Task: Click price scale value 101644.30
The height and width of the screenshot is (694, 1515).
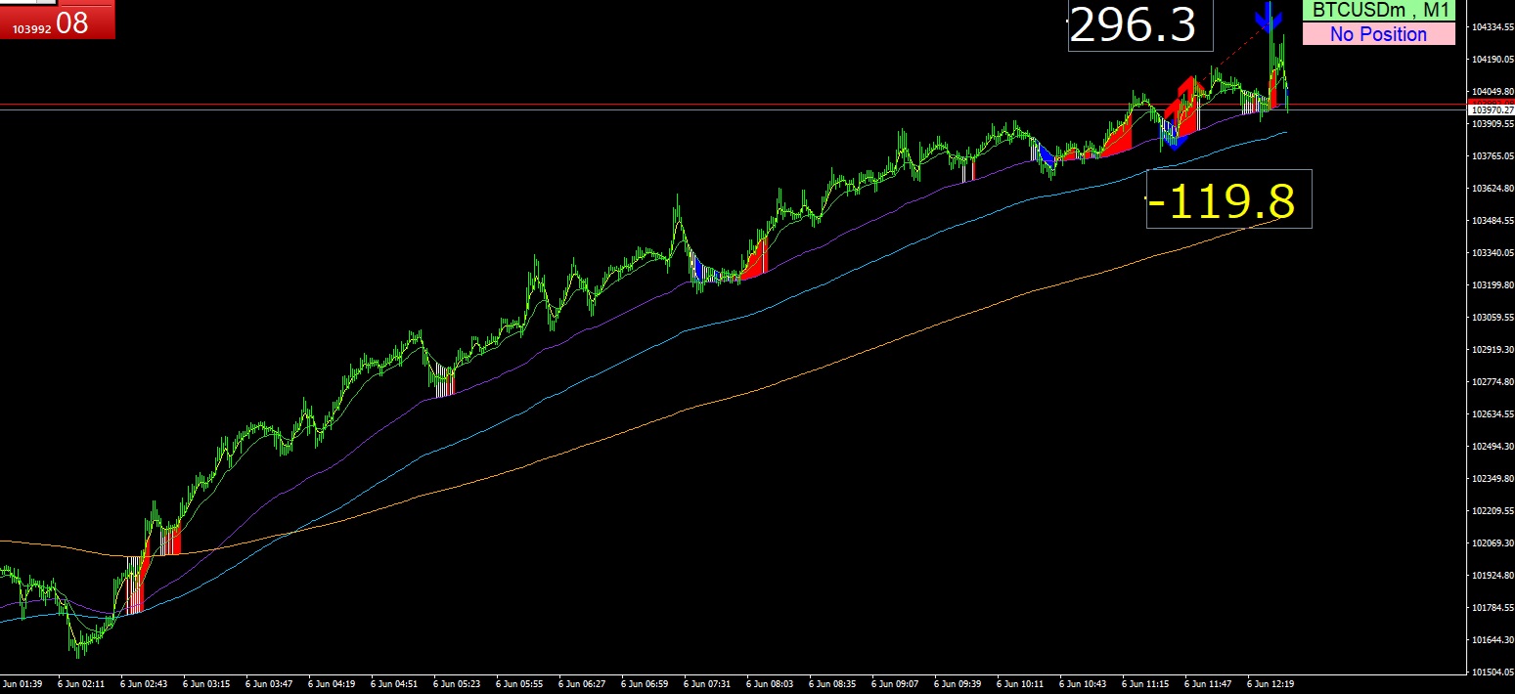Action: point(1493,639)
